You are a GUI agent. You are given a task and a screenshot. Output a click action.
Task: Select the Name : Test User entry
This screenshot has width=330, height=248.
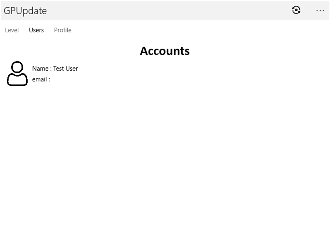pos(55,68)
